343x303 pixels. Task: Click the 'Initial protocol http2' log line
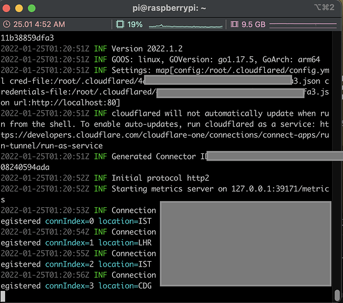(x=105, y=178)
